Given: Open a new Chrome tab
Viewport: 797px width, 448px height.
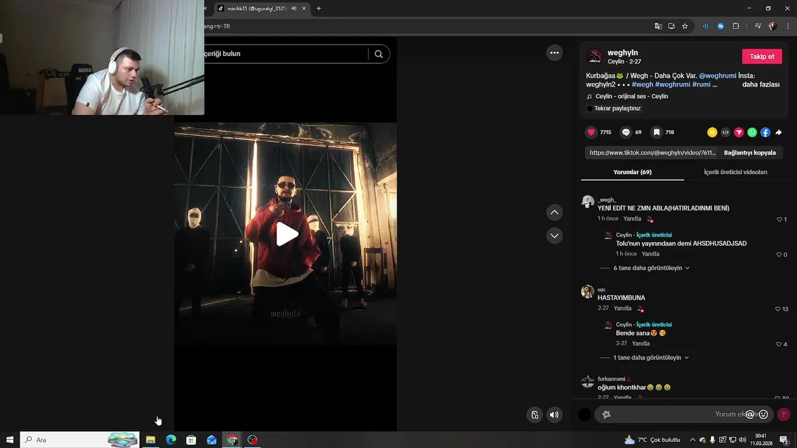Looking at the screenshot, I should point(319,9).
